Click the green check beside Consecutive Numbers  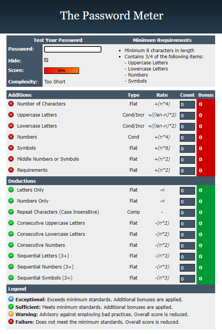pyautogui.click(x=11, y=245)
